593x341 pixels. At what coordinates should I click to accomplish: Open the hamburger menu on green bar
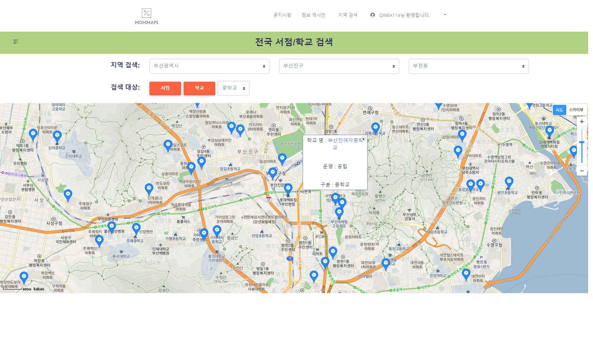[16, 42]
